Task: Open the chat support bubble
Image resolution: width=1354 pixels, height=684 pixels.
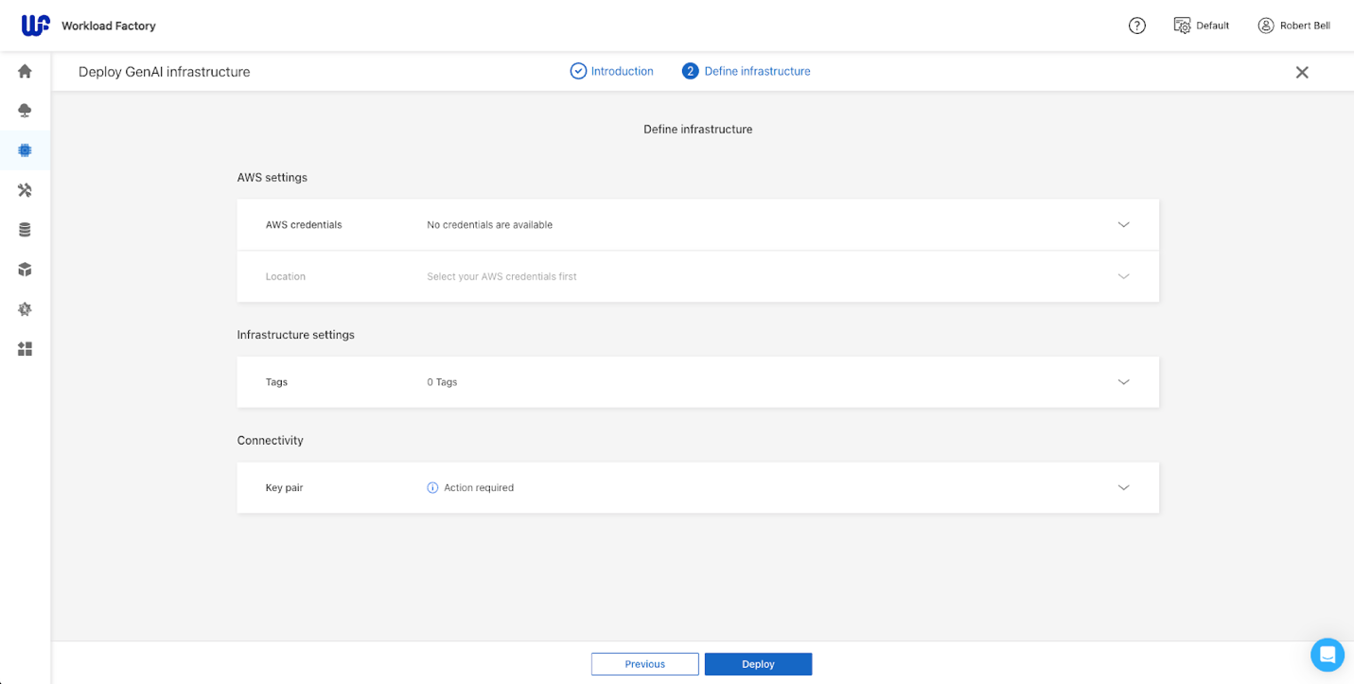Action: click(1328, 655)
